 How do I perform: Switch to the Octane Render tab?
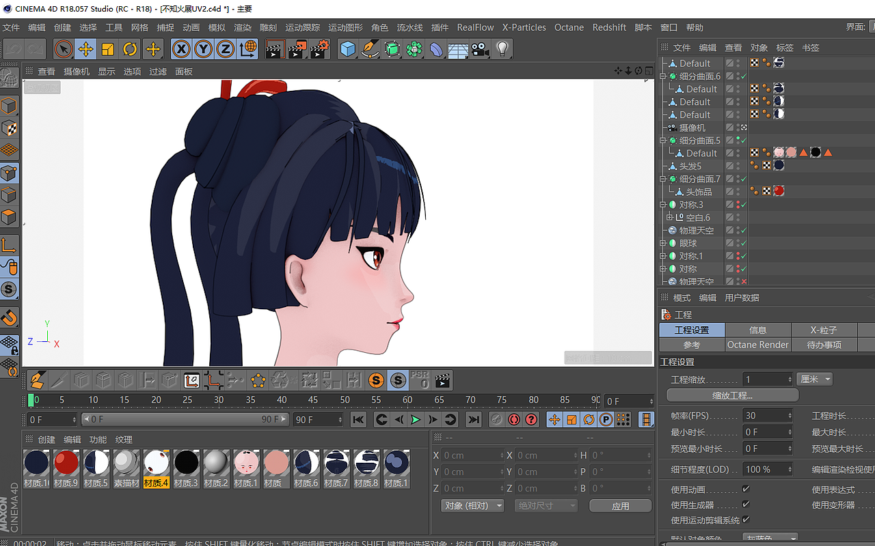(x=757, y=345)
